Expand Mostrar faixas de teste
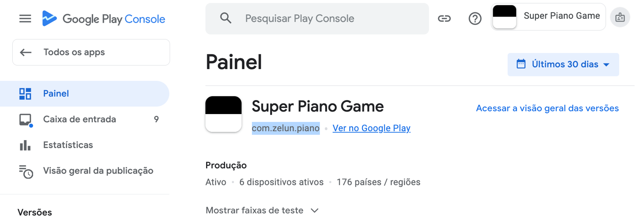 click(262, 210)
